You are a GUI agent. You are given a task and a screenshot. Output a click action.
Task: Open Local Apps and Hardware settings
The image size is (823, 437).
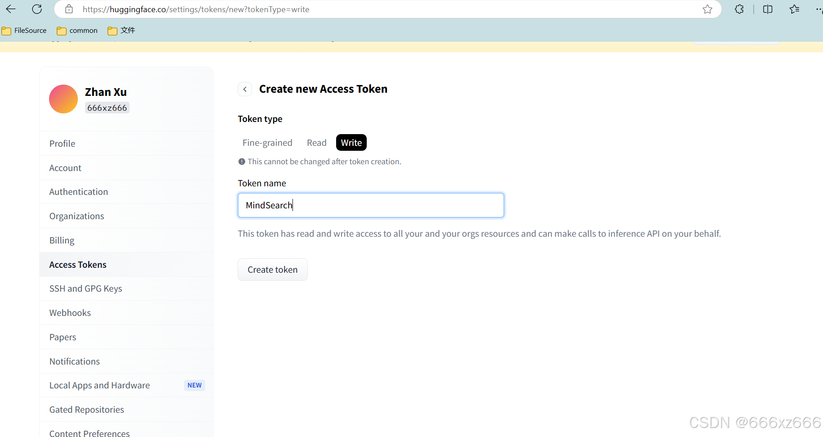[126, 385]
